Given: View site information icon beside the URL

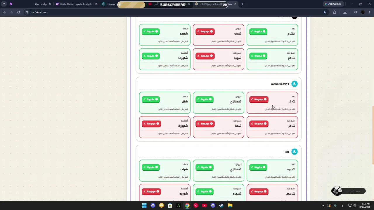Looking at the screenshot, I should 27,12.
